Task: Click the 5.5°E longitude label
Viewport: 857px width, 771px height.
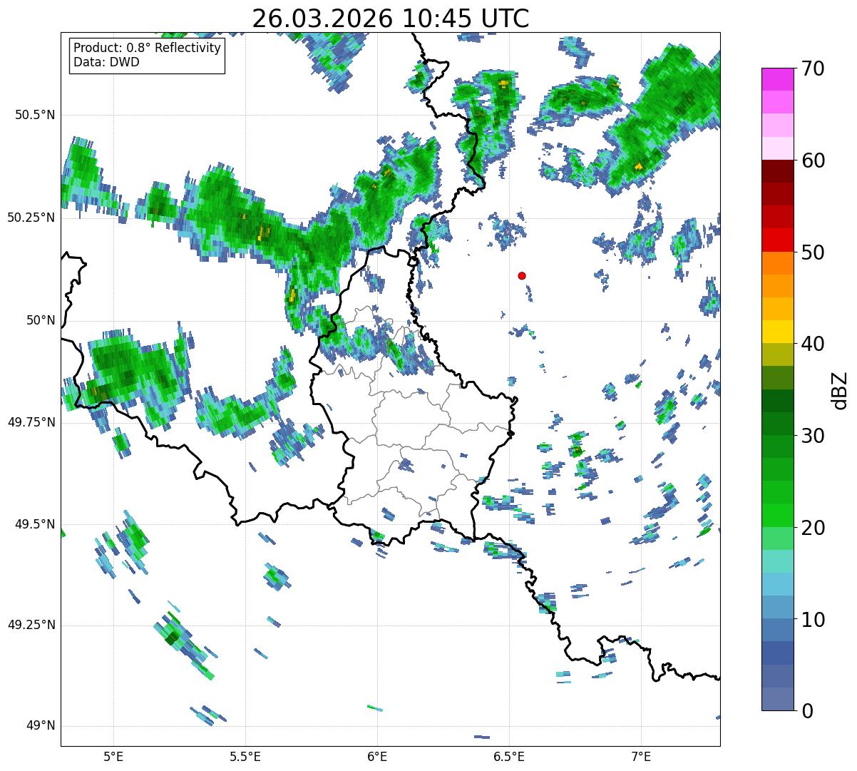Action: 245,756
